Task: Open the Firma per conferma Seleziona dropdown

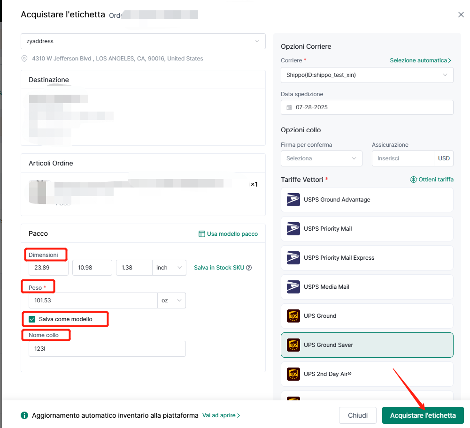Action: pos(321,158)
